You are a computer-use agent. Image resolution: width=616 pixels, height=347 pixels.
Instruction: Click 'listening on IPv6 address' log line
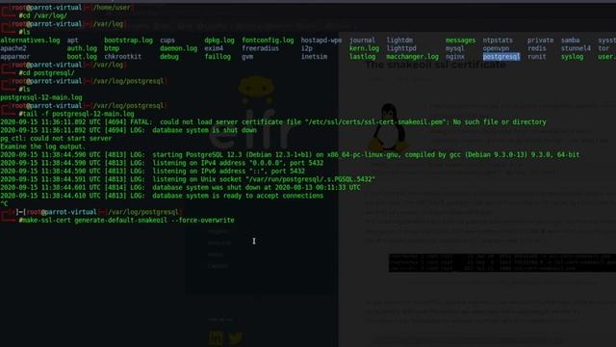pos(152,172)
